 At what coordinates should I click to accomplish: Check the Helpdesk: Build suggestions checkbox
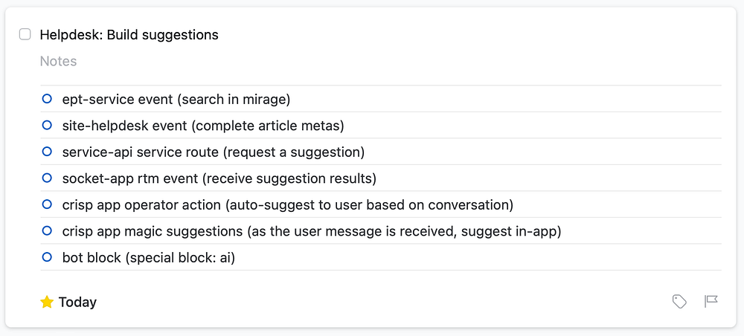25,34
